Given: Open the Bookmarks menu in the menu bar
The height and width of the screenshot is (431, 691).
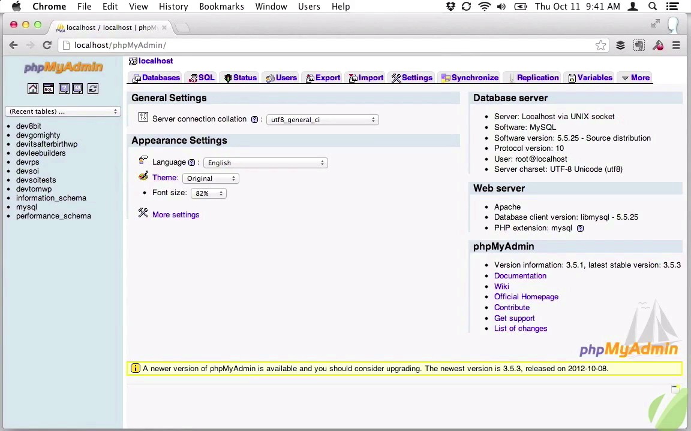Looking at the screenshot, I should point(221,6).
